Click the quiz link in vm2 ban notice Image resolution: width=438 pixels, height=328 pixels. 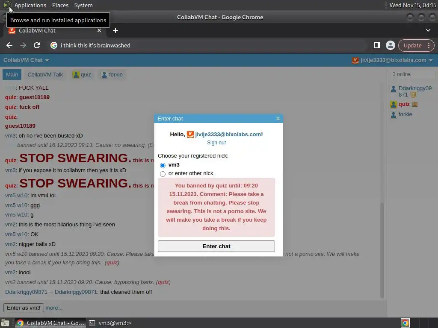(163, 282)
